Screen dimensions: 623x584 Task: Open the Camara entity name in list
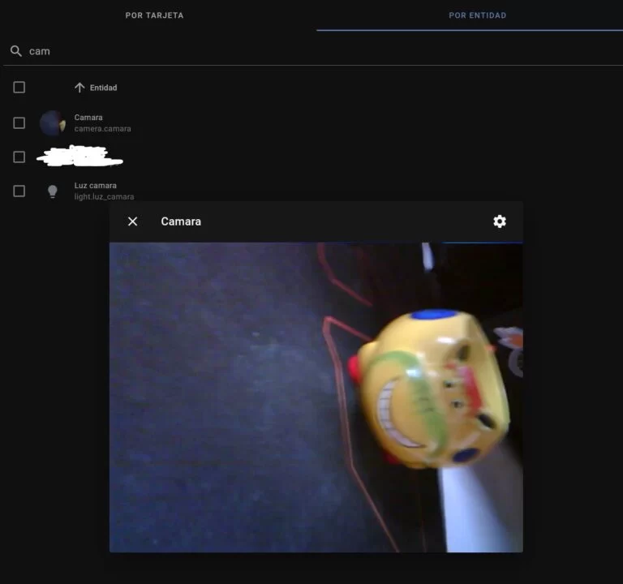point(88,118)
